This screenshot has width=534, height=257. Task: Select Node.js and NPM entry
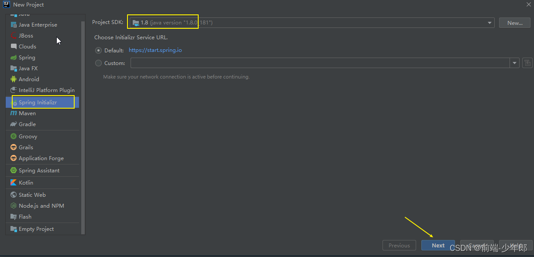(x=43, y=206)
